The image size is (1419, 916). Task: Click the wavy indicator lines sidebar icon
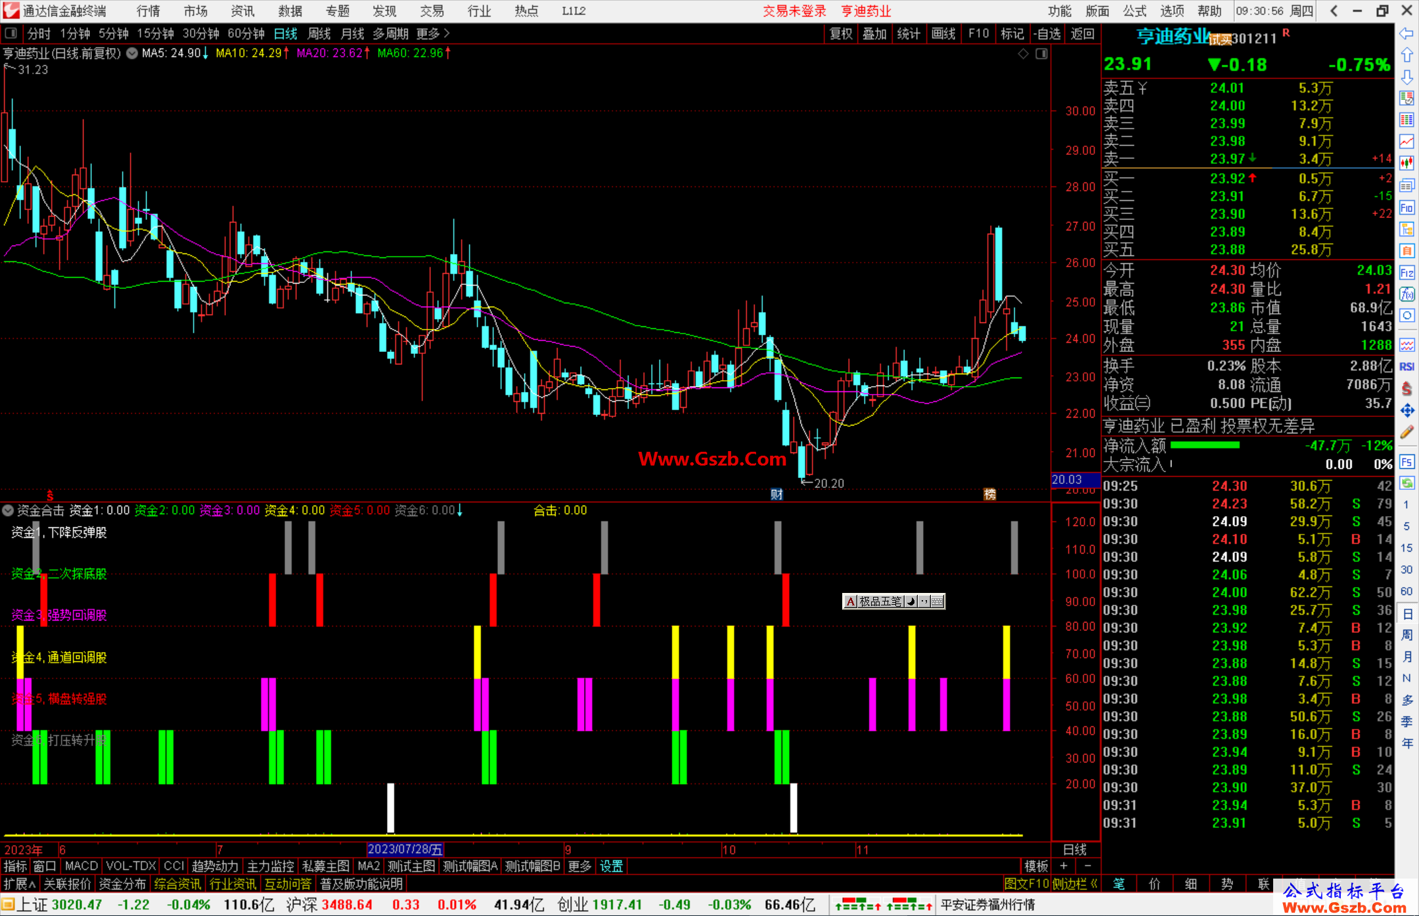coord(1407,345)
